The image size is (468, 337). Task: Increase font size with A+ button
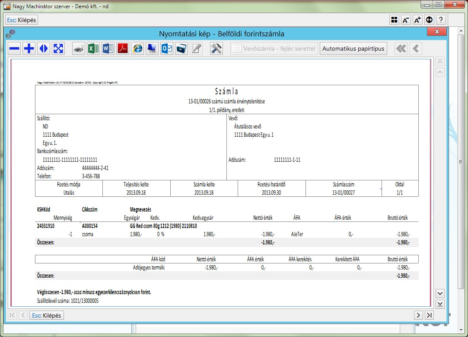click(x=417, y=20)
